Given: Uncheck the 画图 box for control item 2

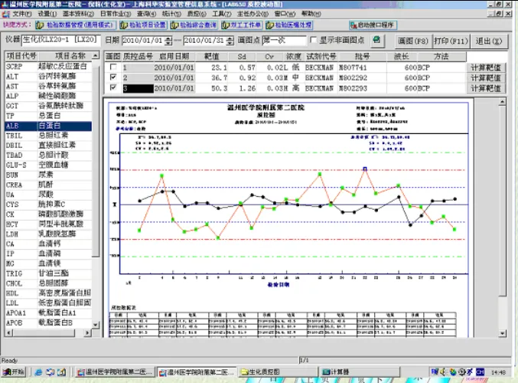Looking at the screenshot, I should (113, 77).
